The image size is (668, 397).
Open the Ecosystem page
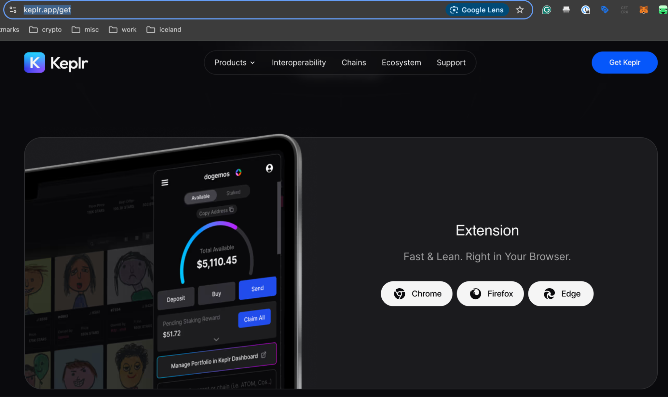(401, 63)
